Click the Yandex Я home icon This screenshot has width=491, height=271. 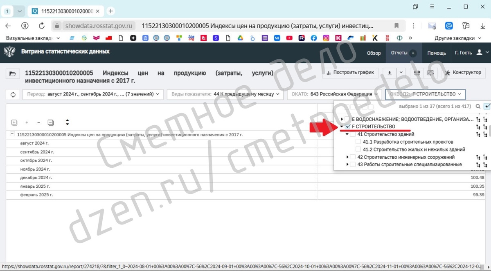point(25,26)
